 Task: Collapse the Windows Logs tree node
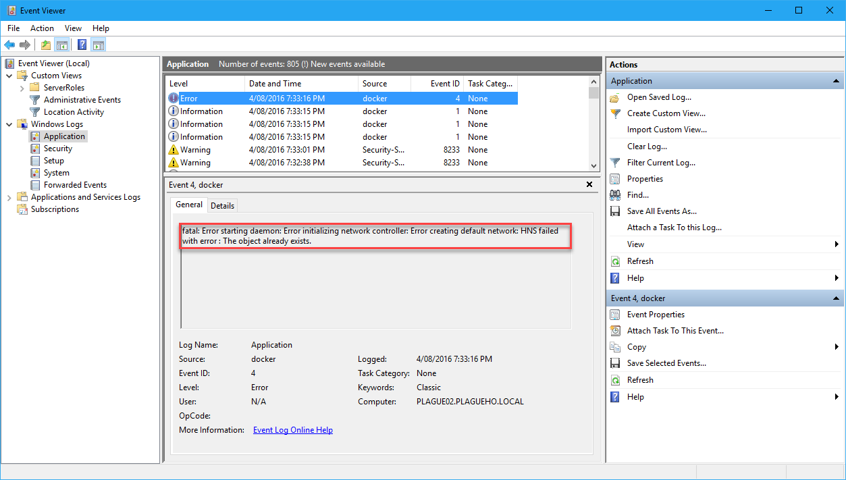coord(9,124)
